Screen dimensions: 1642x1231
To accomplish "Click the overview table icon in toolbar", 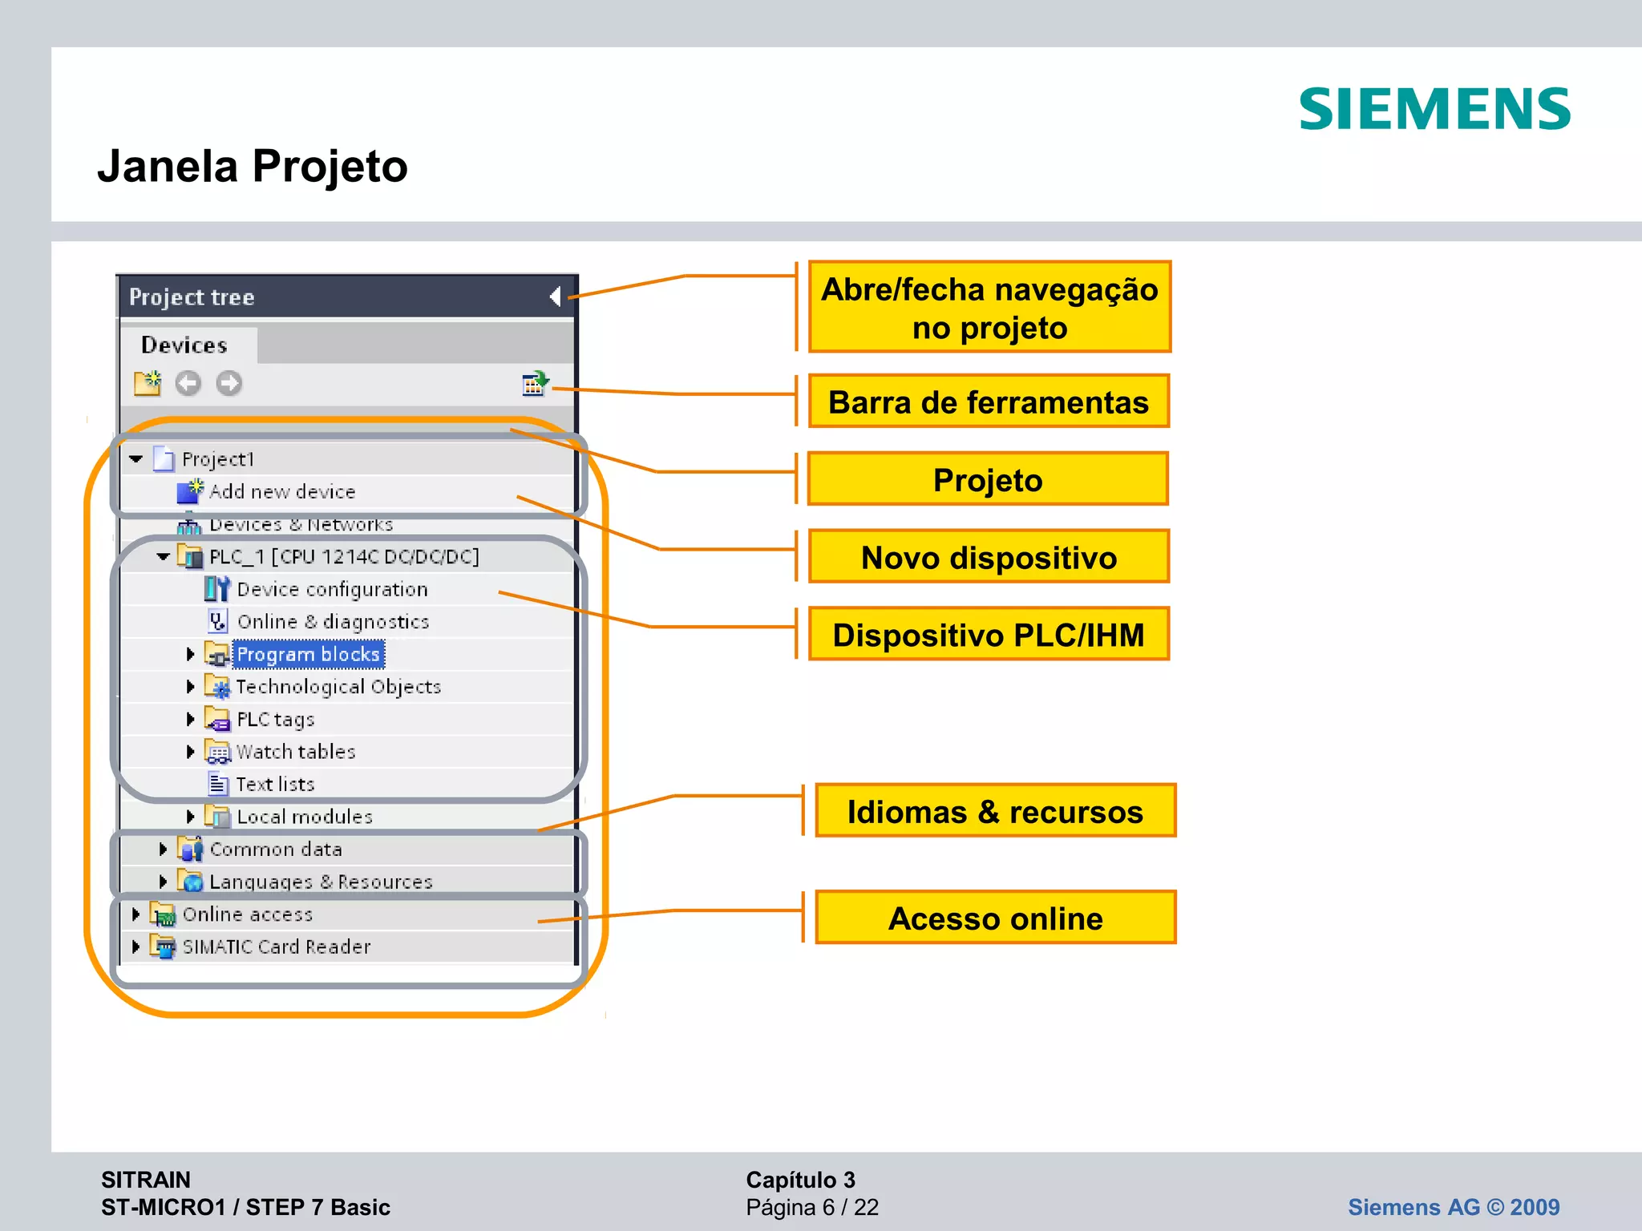I will (534, 383).
